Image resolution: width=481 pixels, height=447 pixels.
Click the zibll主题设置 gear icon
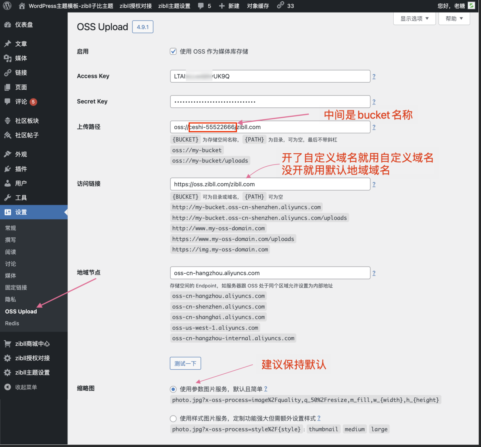point(7,373)
